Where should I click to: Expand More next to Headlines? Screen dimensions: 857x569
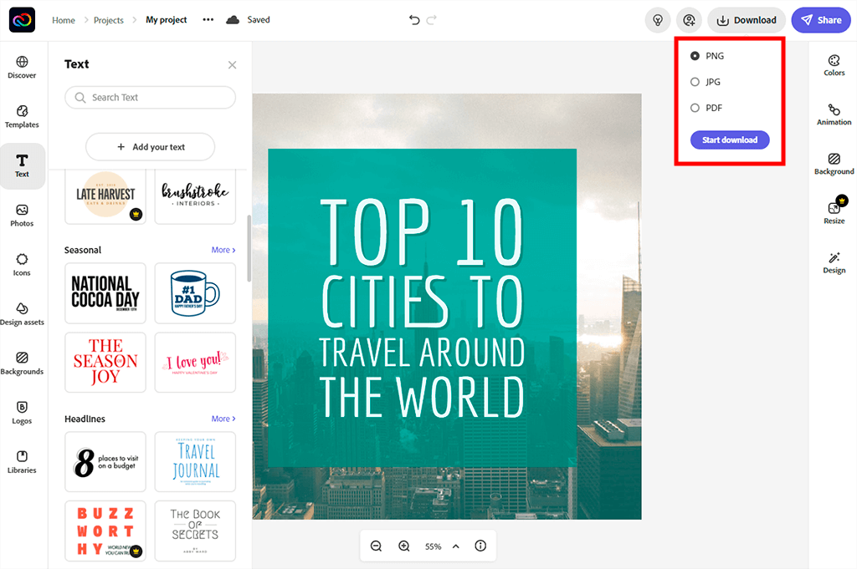pos(223,419)
